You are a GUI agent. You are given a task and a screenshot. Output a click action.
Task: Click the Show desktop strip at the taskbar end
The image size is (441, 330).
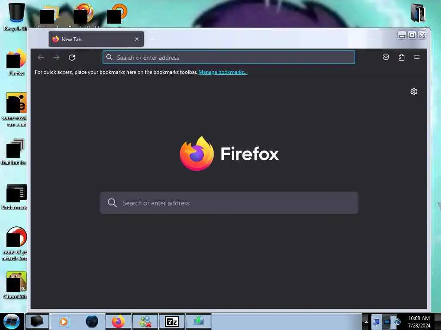[x=438, y=321]
